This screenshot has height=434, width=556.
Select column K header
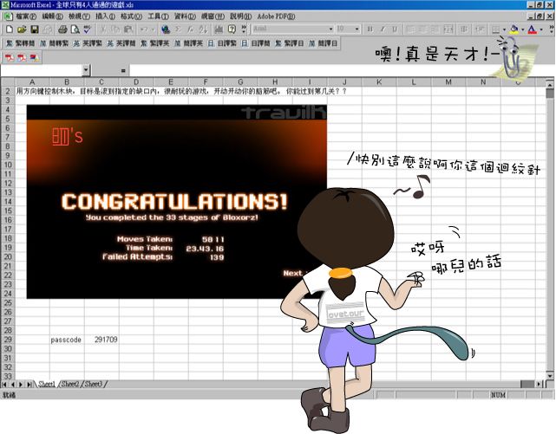pyautogui.click(x=379, y=82)
